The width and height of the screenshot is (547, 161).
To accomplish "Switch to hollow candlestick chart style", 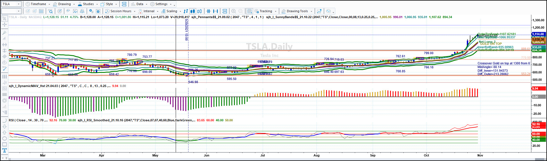I will tap(200, 11).
